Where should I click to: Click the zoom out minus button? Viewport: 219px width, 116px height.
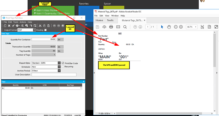(x=176, y=27)
